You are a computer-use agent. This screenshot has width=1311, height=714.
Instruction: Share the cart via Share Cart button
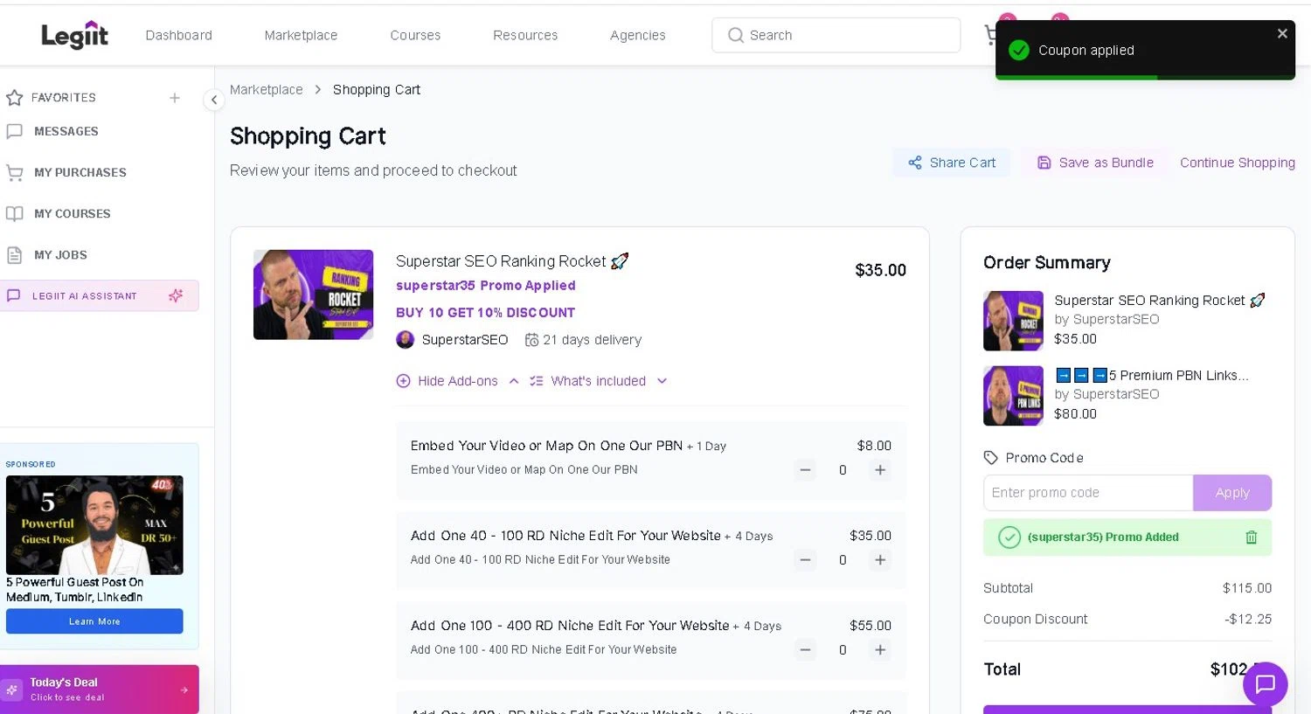pyautogui.click(x=952, y=163)
